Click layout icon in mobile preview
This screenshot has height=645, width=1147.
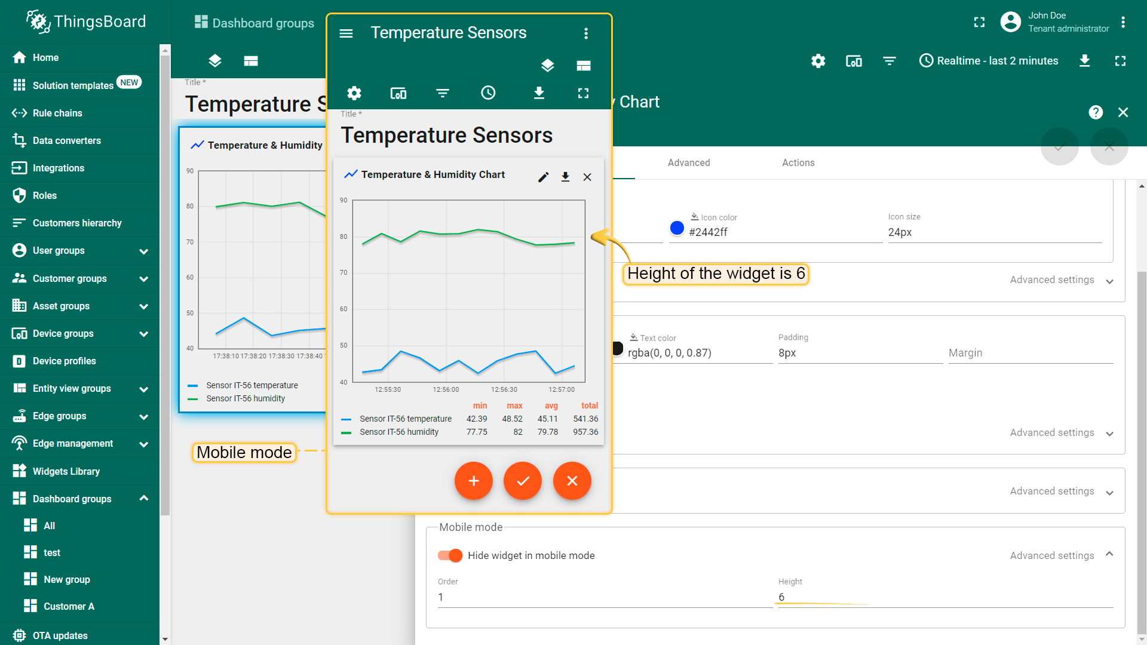(x=584, y=66)
